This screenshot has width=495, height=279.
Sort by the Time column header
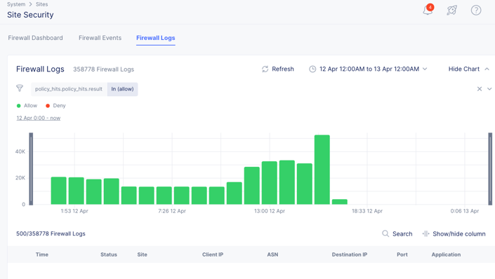[42, 254]
